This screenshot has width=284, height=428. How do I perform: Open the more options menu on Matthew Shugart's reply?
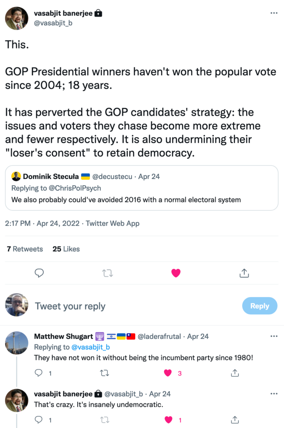[x=274, y=336]
